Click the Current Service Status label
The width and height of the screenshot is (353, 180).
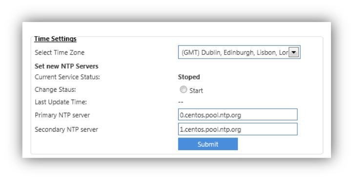point(67,77)
